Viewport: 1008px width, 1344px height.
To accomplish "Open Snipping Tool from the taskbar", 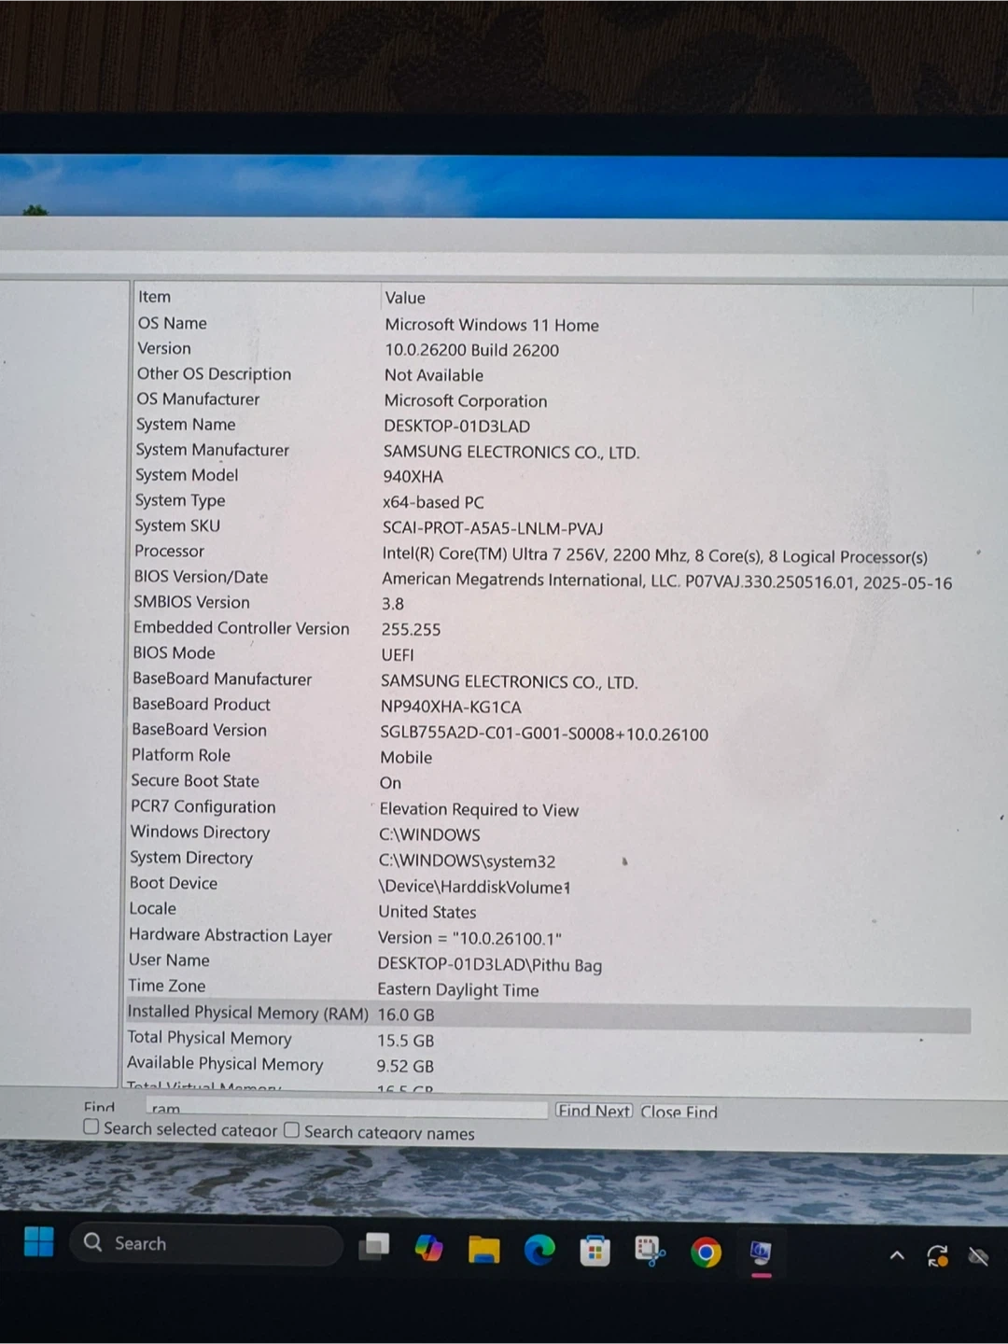I will [x=650, y=1252].
